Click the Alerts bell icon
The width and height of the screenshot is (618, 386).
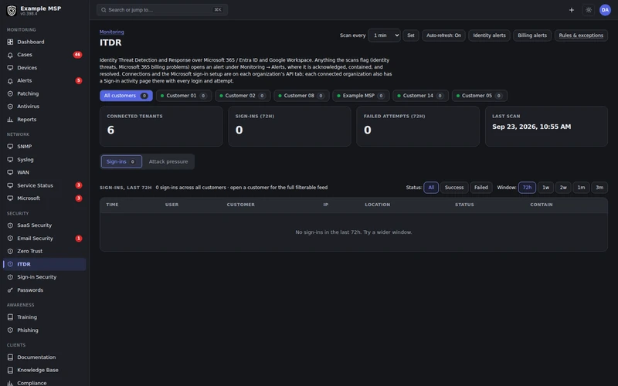pos(10,81)
